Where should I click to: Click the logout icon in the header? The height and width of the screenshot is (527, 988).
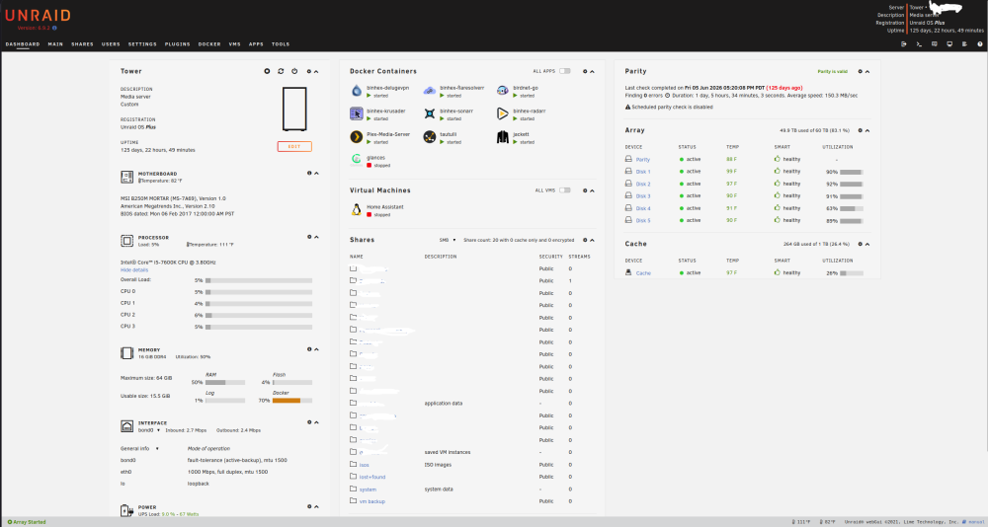click(904, 44)
